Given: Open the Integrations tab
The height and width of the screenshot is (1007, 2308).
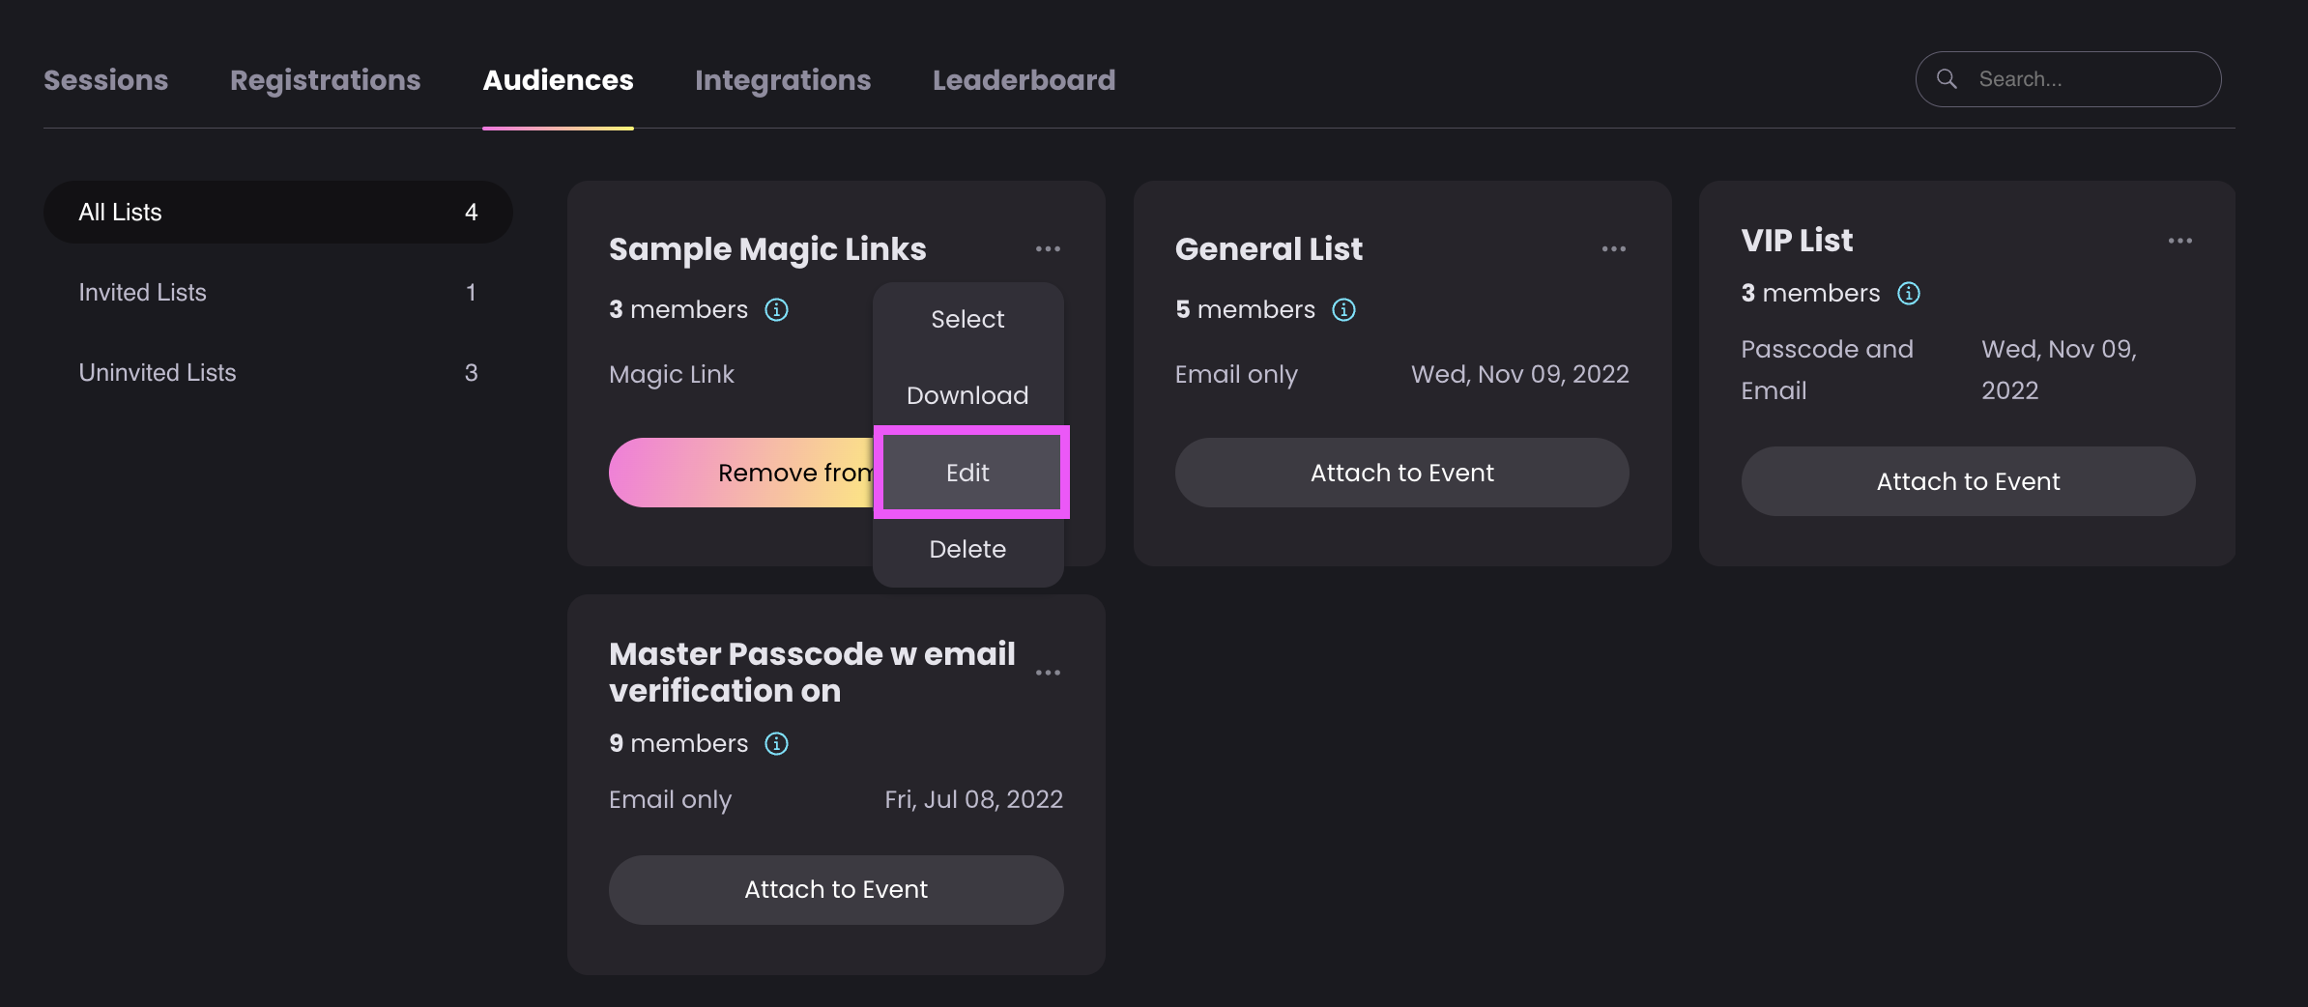Looking at the screenshot, I should coord(783,80).
